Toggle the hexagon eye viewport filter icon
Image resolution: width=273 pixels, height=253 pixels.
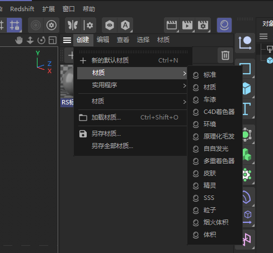click(x=110, y=25)
